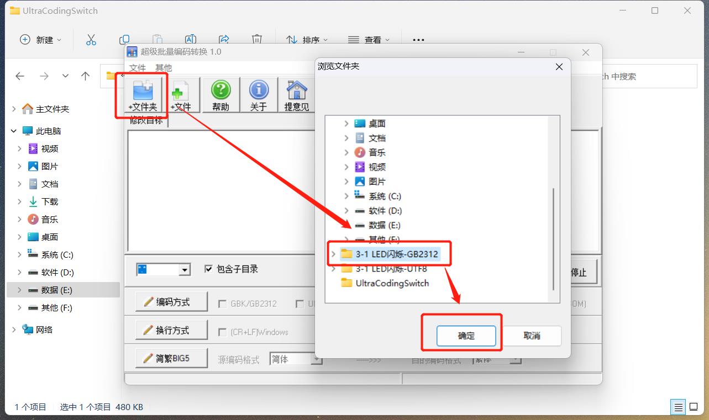Image resolution: width=709 pixels, height=420 pixels.
Task: Open the 查看 view dropdown in Explorer
Action: 369,40
